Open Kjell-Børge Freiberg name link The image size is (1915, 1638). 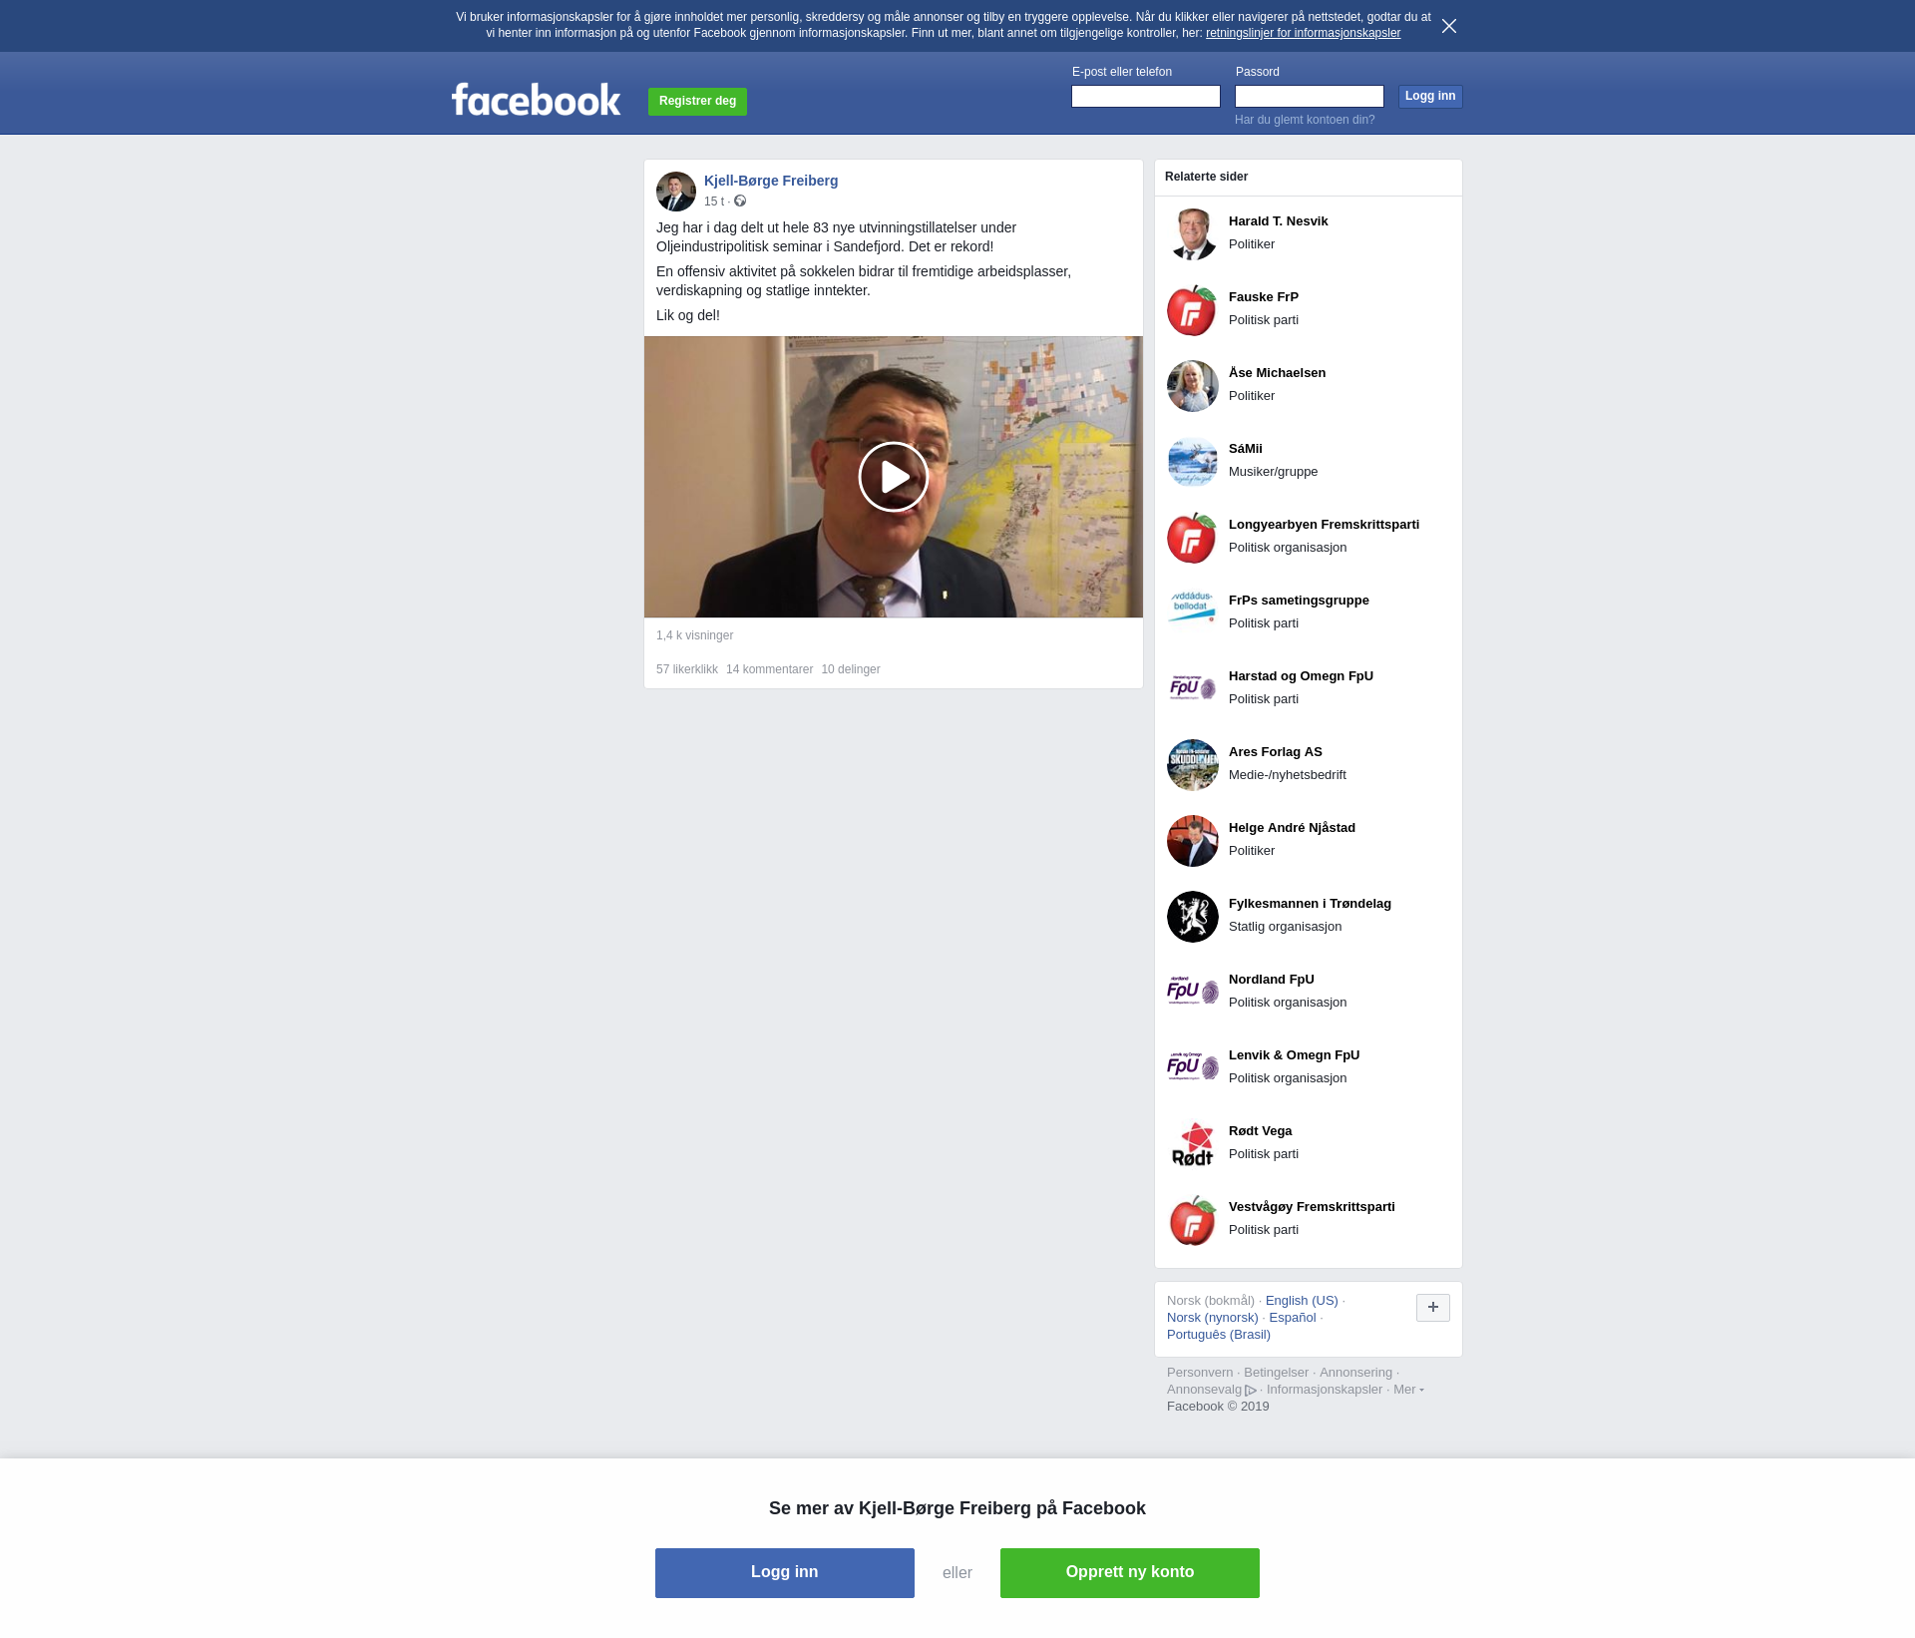(x=771, y=181)
